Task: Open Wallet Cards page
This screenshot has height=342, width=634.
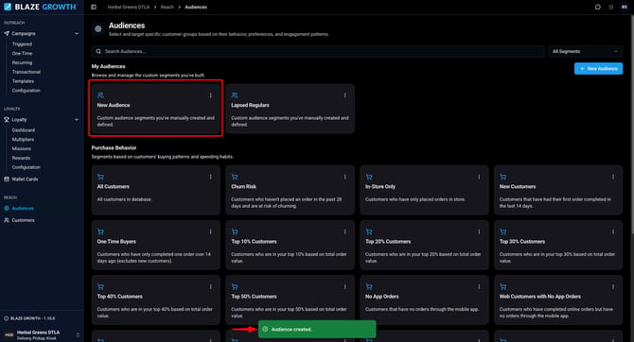Action: click(x=25, y=179)
